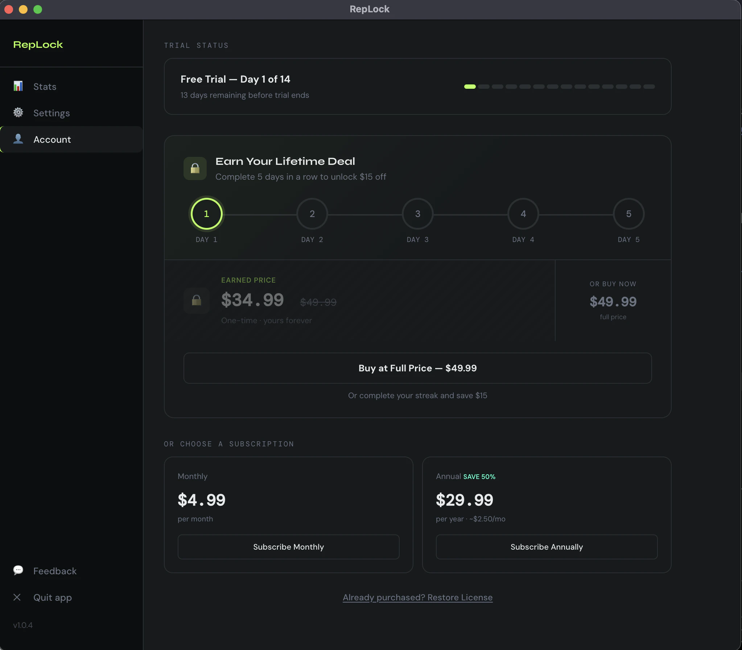Screen dimensions: 742x650
Task: Click the Quit app X icon
Action: pyautogui.click(x=17, y=597)
